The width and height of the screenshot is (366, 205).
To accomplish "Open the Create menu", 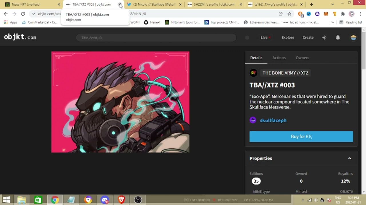I will click(308, 37).
